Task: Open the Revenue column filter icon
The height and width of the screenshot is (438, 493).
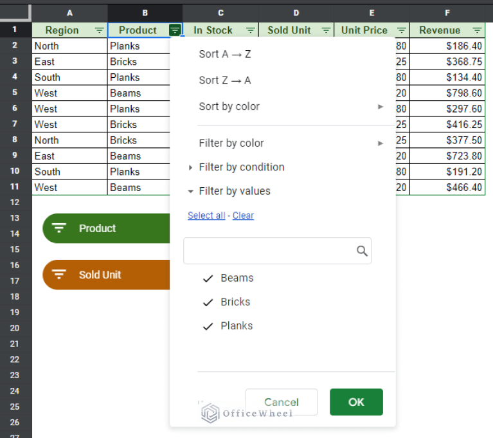Action: pyautogui.click(x=477, y=30)
